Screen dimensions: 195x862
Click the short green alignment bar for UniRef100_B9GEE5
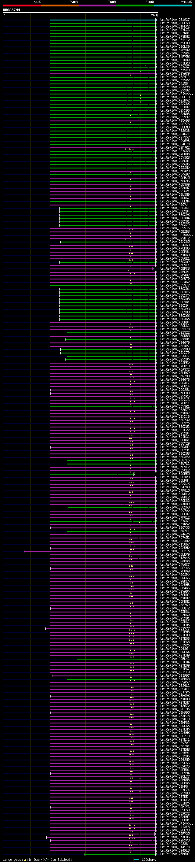92,474
